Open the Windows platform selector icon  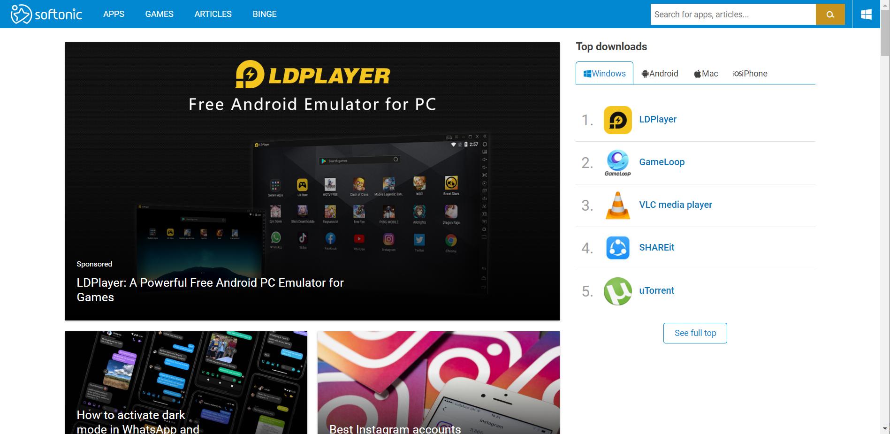click(866, 14)
